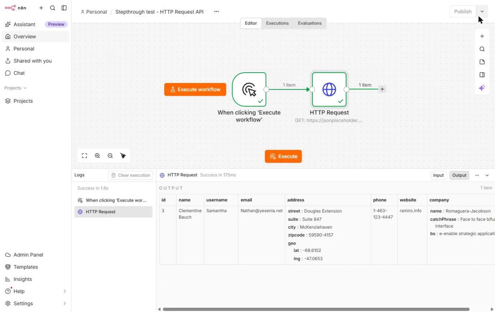Open the AI sparkle assistant icon

click(482, 88)
